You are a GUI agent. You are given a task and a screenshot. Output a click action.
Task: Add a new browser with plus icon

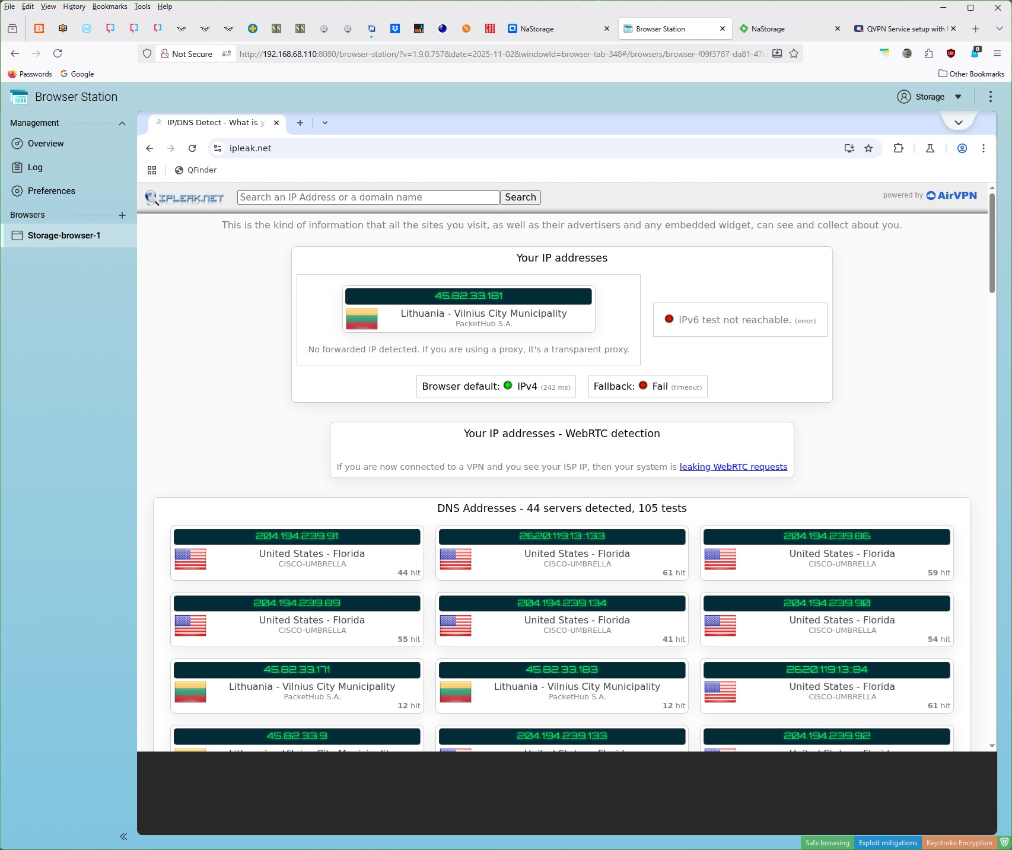pos(122,215)
